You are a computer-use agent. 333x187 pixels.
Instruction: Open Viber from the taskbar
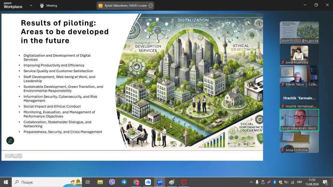(x=112, y=182)
